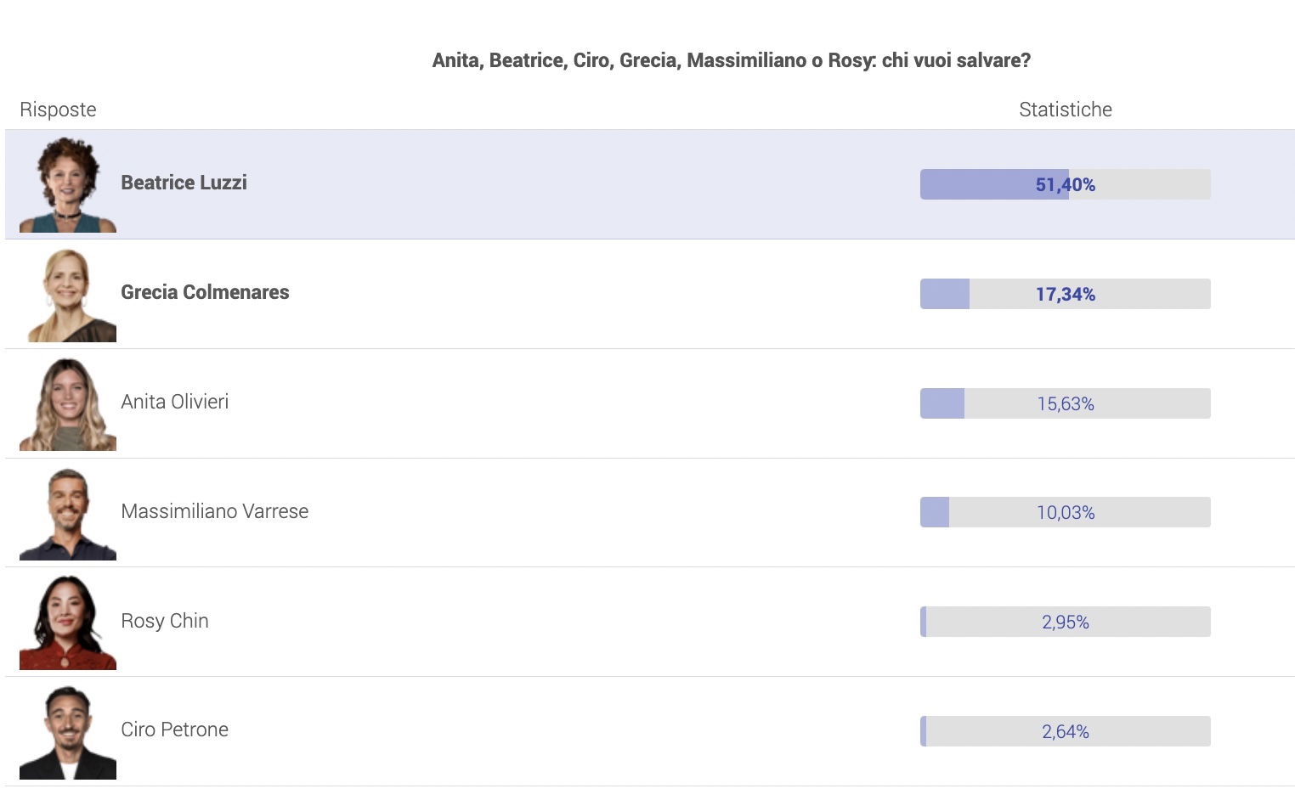Select the Massimiliano Varrese answer name
Viewport: 1295px width, 800px height.
214,511
